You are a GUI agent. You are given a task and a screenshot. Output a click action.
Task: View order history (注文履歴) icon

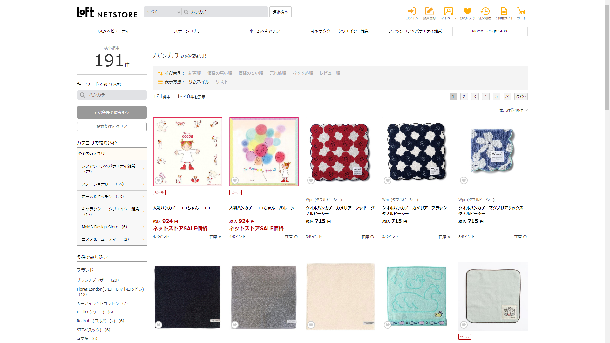[485, 13]
